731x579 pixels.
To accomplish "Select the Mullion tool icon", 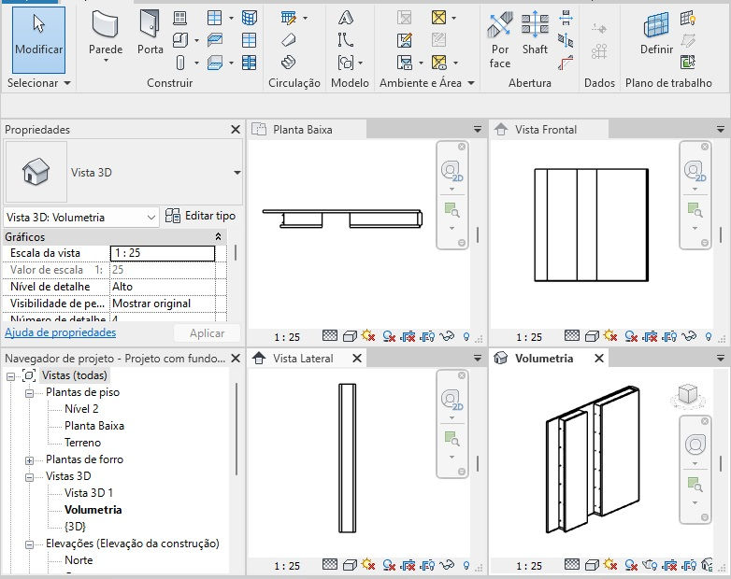I will [250, 63].
